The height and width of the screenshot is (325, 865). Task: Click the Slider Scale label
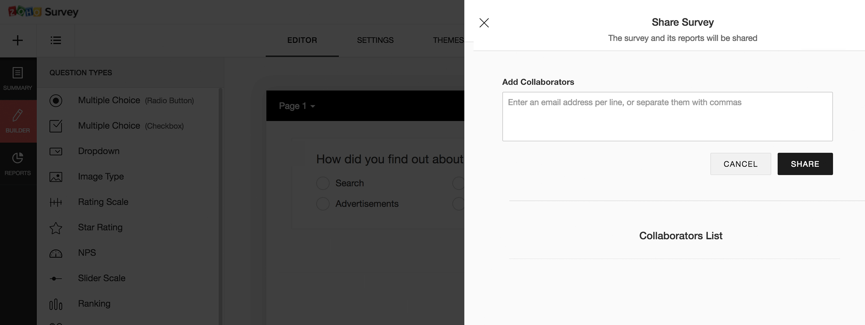point(102,278)
